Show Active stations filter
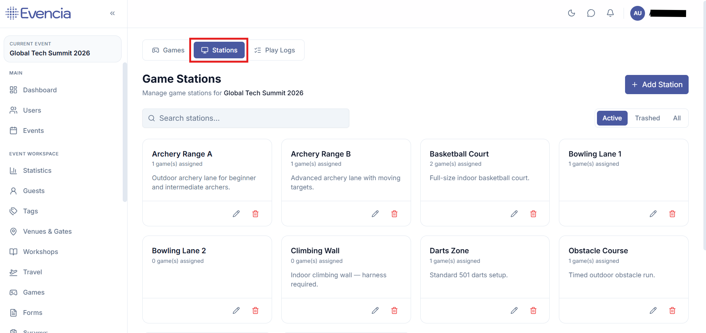 pyautogui.click(x=612, y=118)
